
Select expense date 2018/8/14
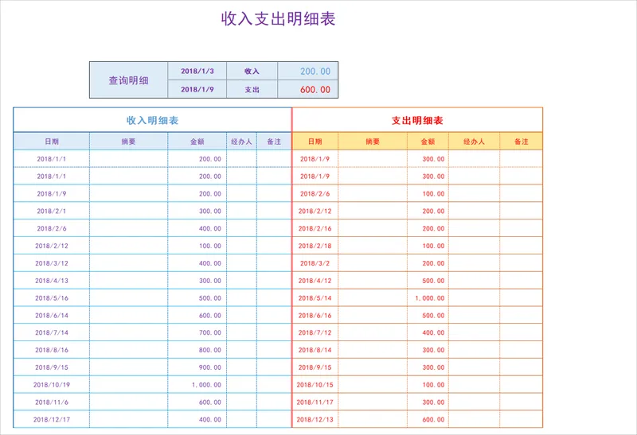pyautogui.click(x=315, y=350)
